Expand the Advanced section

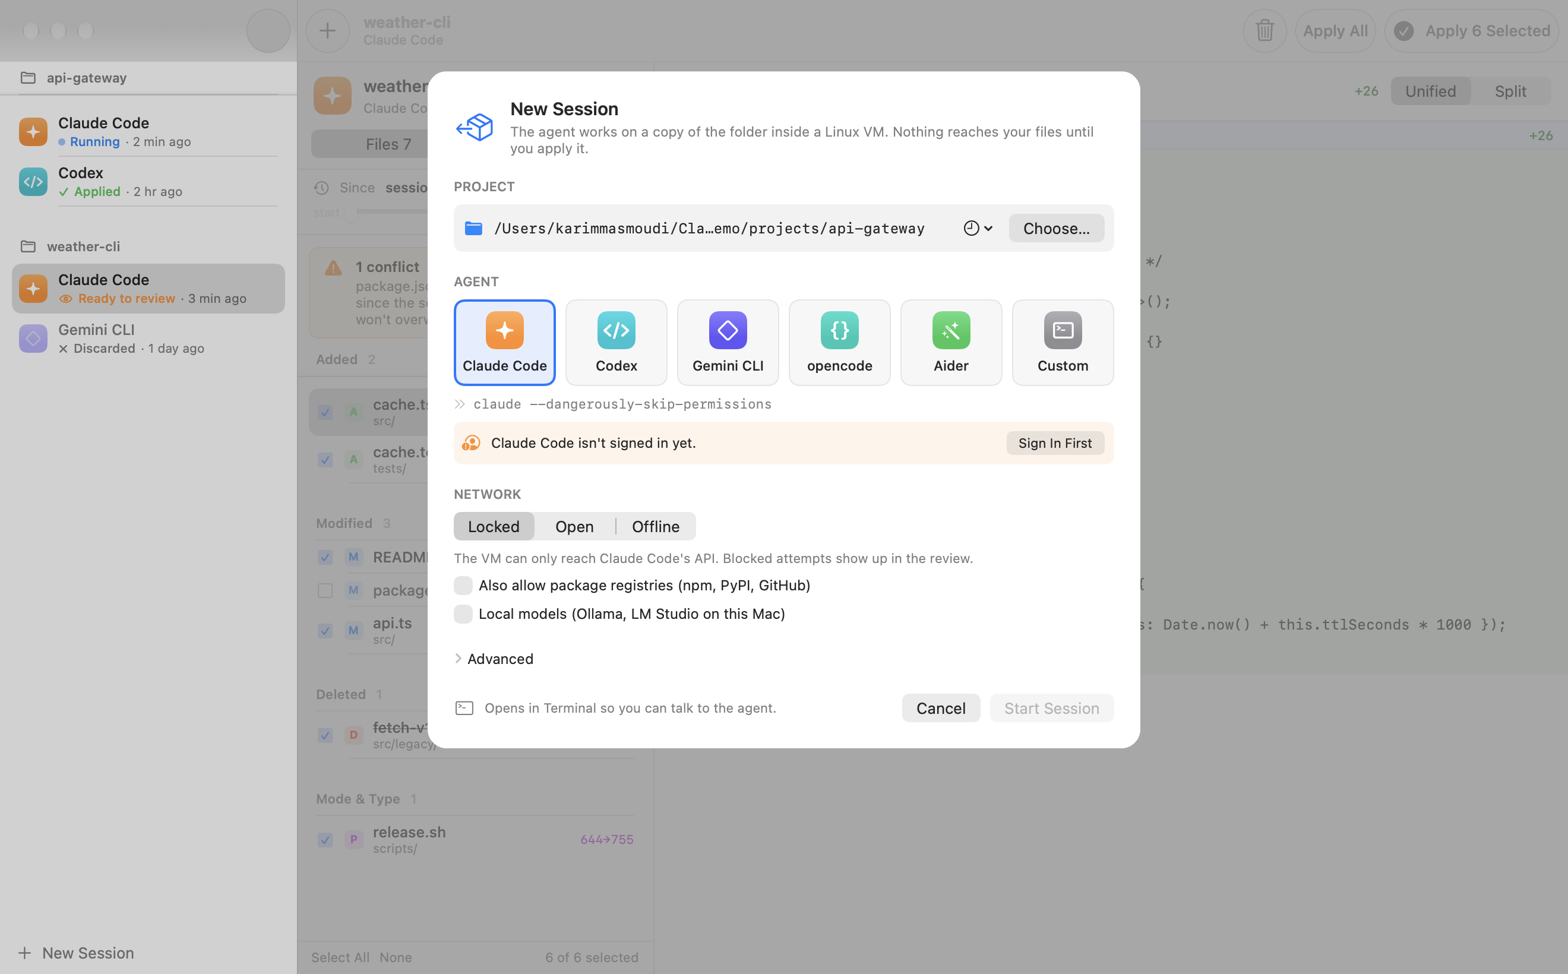point(494,659)
